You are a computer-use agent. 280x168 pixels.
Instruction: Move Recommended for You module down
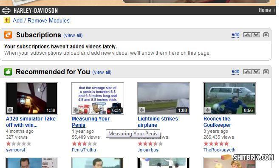(x=256, y=72)
